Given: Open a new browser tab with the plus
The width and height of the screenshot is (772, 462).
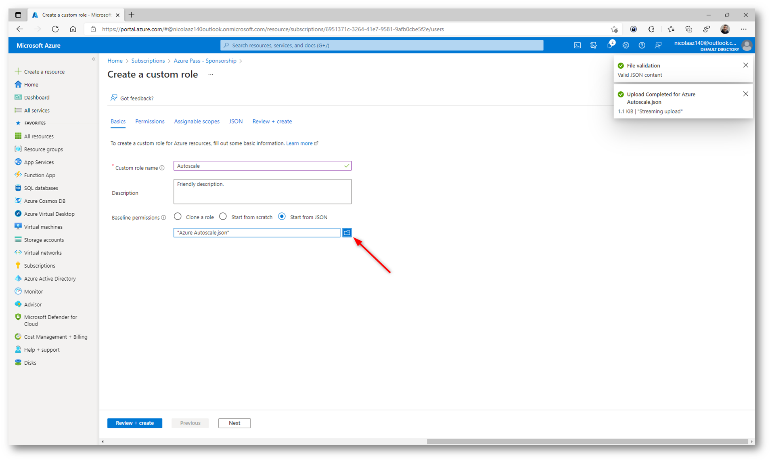Looking at the screenshot, I should tap(132, 15).
